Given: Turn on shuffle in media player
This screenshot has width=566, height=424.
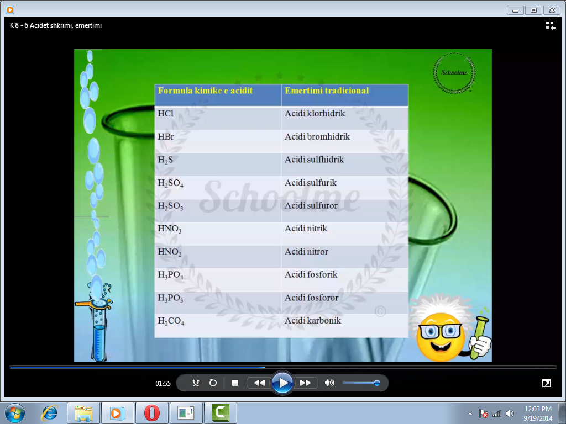Looking at the screenshot, I should [x=196, y=383].
